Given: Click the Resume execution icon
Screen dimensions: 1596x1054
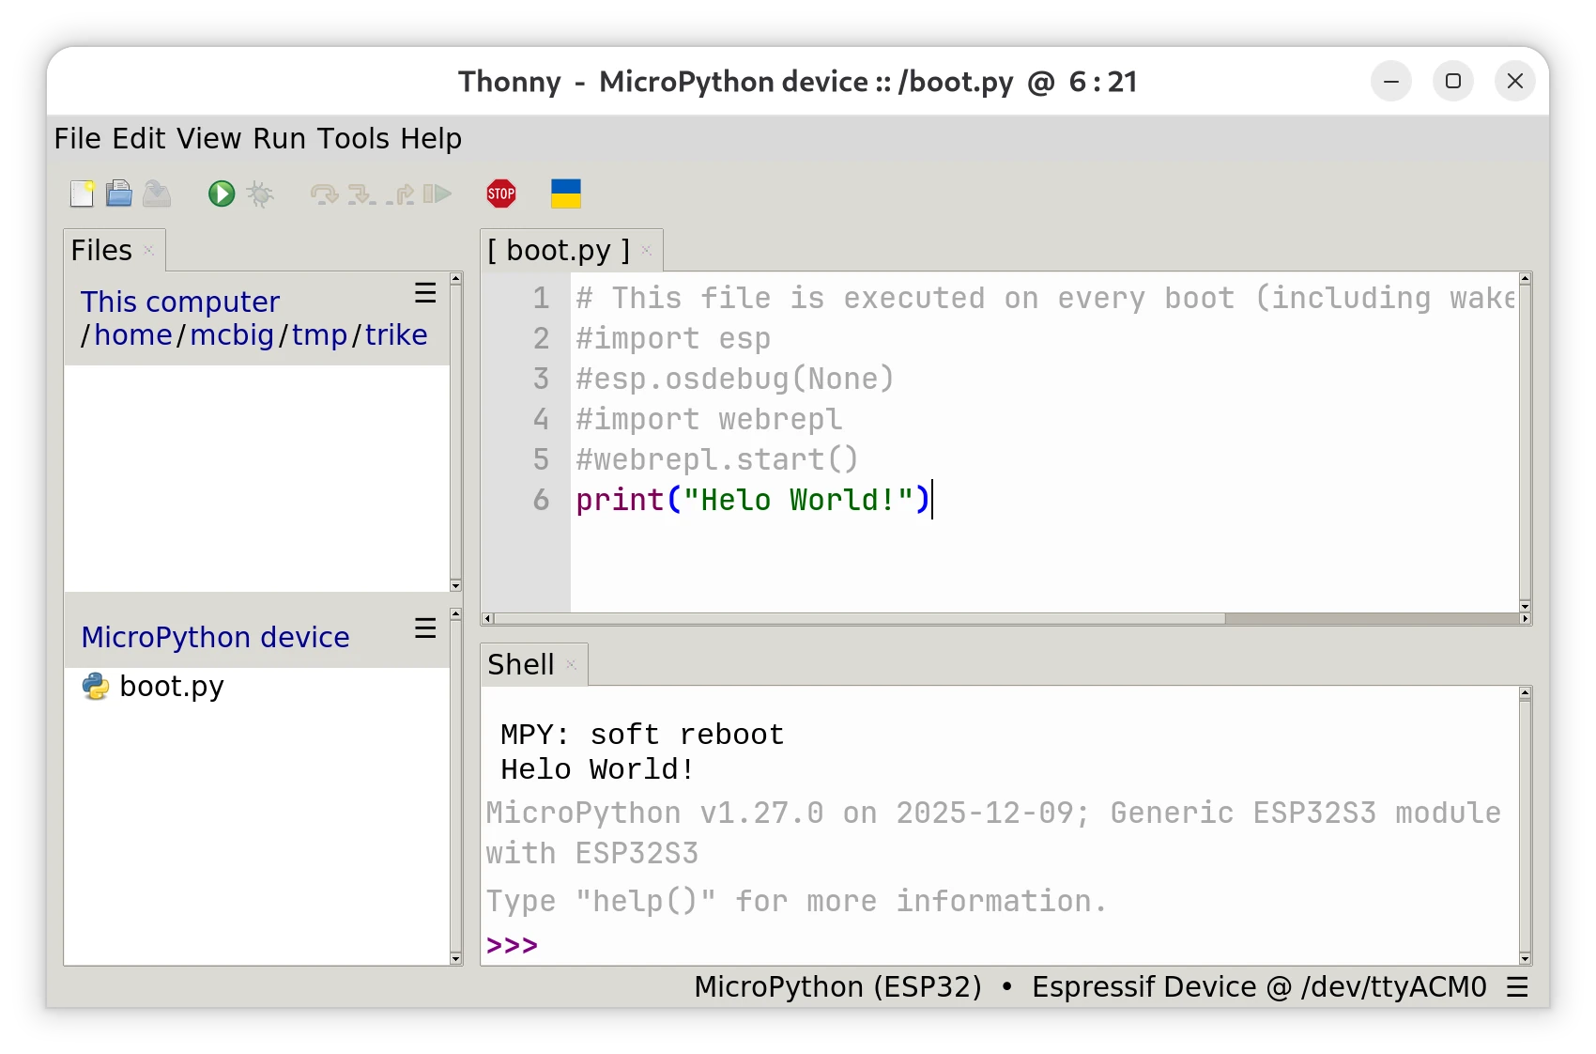Looking at the screenshot, I should pos(437,194).
